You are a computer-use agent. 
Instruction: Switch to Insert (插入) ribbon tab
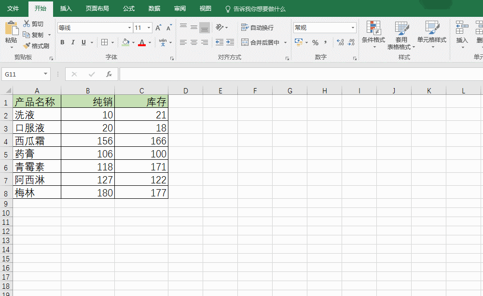pyautogui.click(x=66, y=9)
